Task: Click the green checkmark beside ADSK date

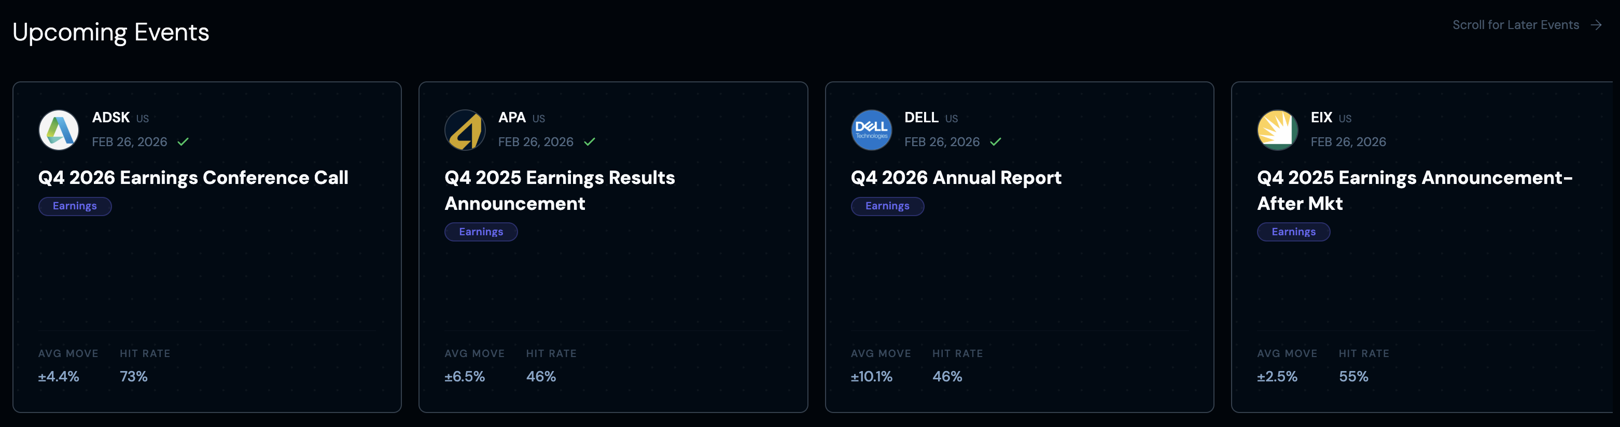Action: pyautogui.click(x=183, y=142)
